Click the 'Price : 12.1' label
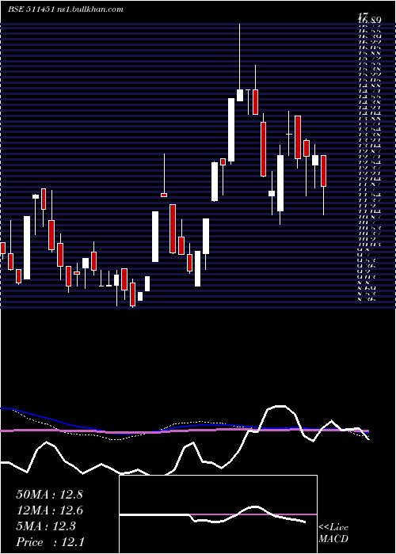 pos(49,542)
